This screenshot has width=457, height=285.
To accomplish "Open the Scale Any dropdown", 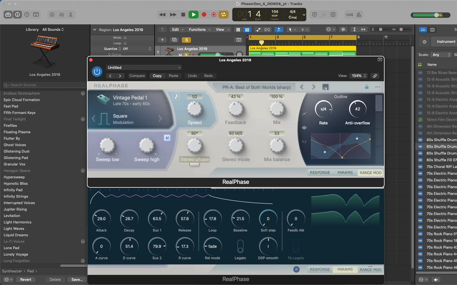I will pyautogui.click(x=441, y=55).
